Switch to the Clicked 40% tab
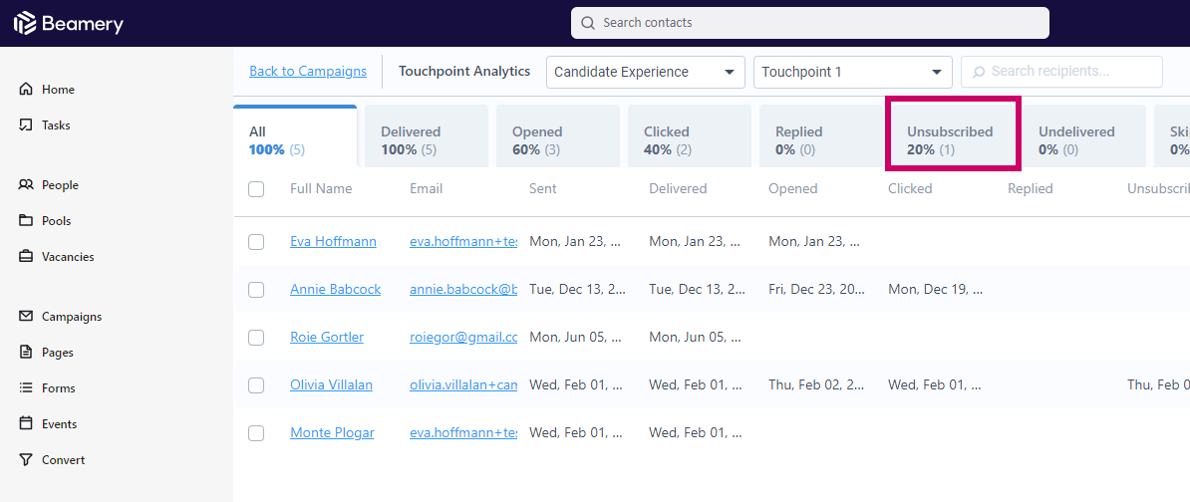This screenshot has height=502, width=1190. pos(690,136)
